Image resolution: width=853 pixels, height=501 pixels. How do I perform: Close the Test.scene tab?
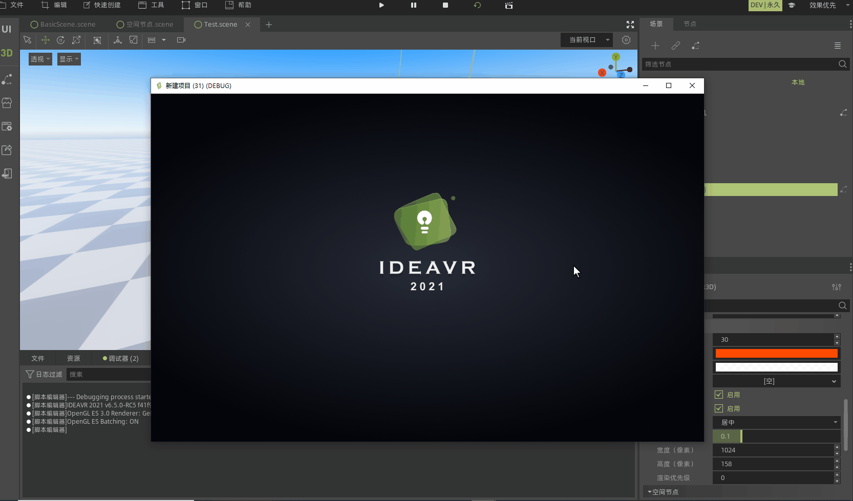248,25
